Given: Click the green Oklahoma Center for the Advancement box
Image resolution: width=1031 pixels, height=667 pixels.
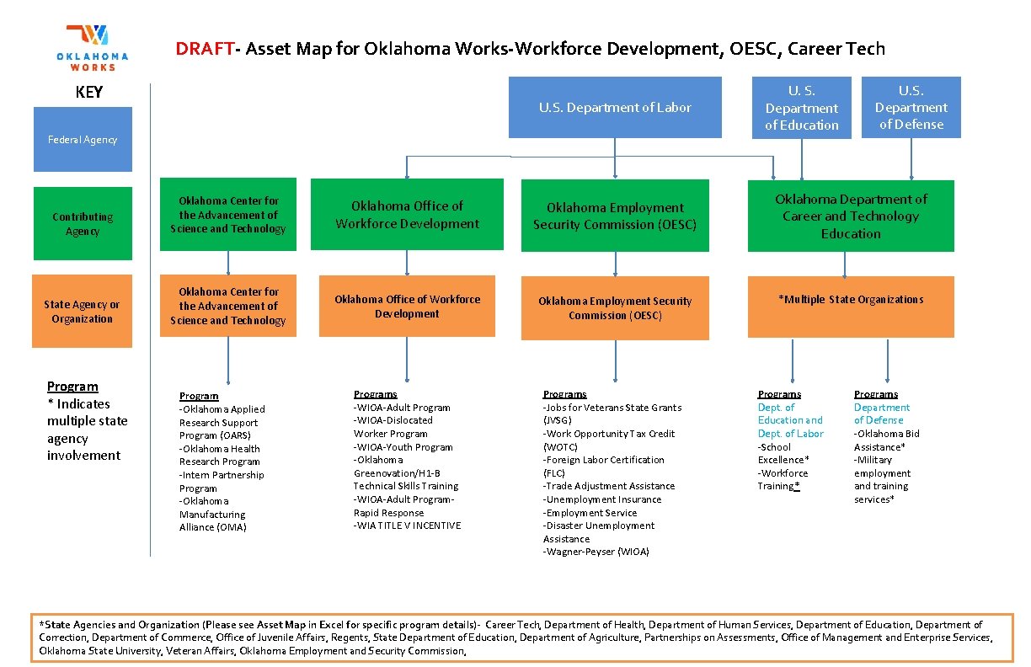Looking at the screenshot, I should click(228, 214).
